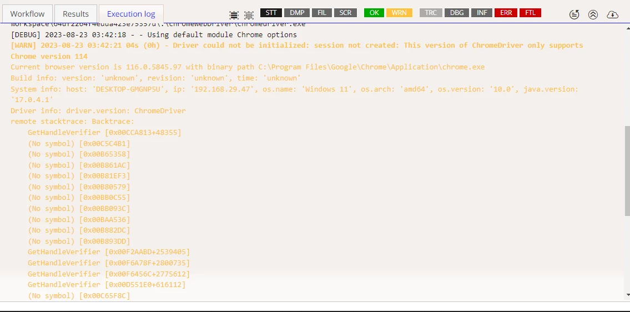Image resolution: width=630 pixels, height=312 pixels.
Task: Click 'Current browser version is 116.0.5845.97' line
Action: [248, 67]
